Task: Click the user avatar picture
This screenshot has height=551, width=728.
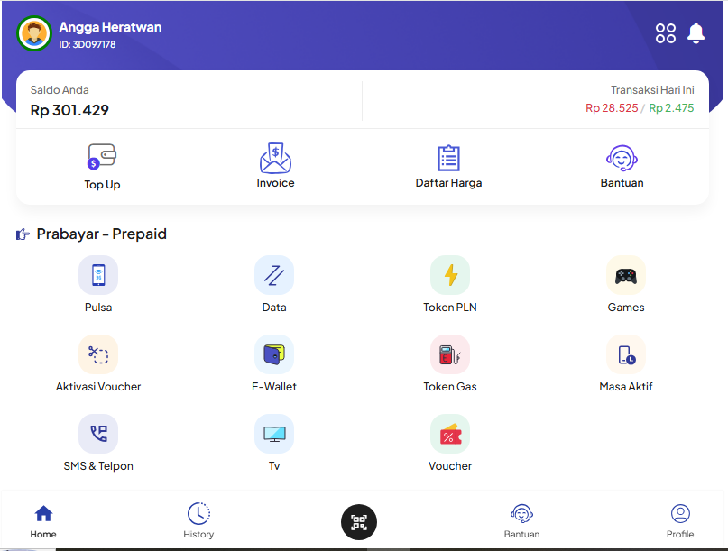Action: coord(34,34)
